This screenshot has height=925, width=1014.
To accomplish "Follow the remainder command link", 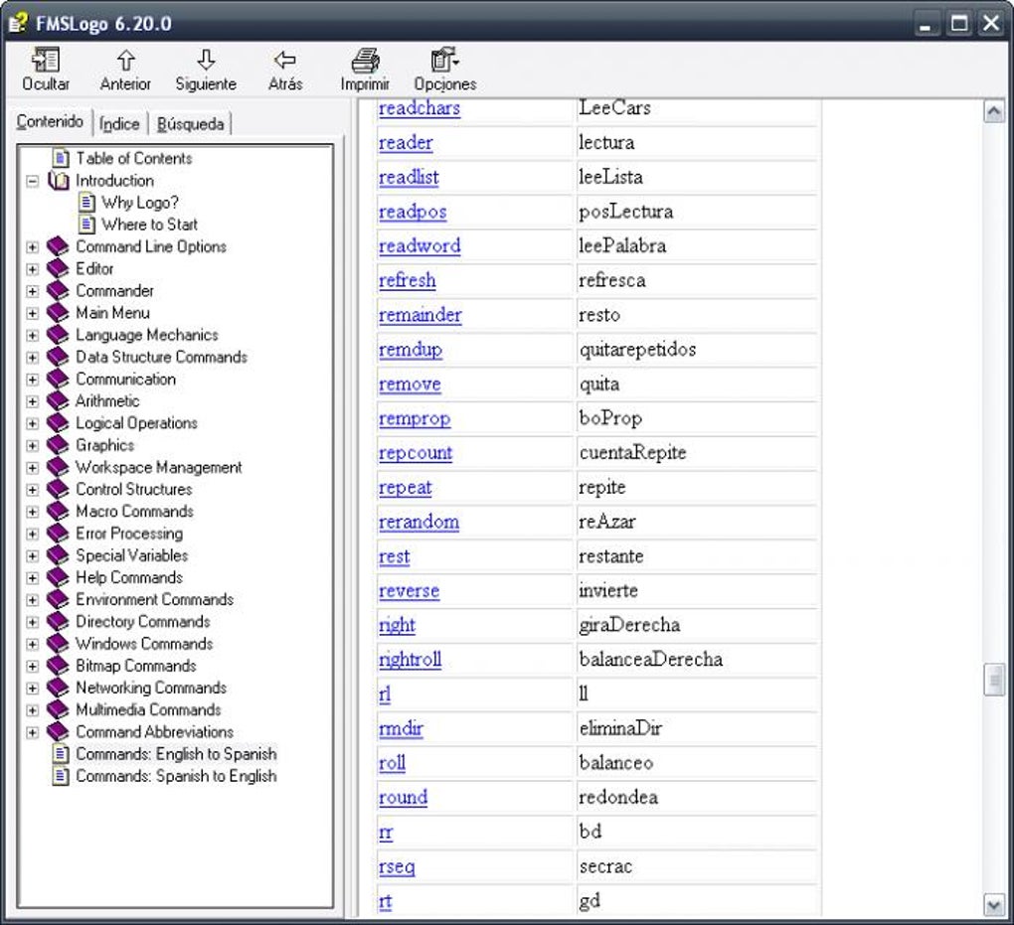I will (x=420, y=315).
